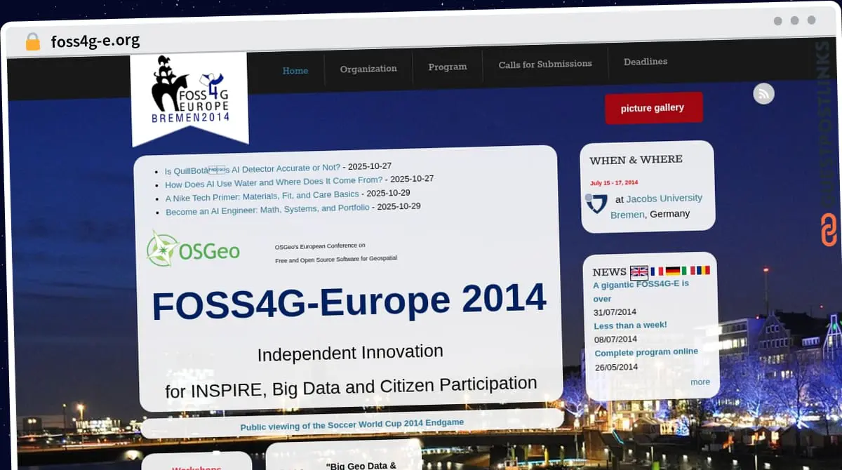Open the Organization menu
842x470 pixels.
point(368,69)
